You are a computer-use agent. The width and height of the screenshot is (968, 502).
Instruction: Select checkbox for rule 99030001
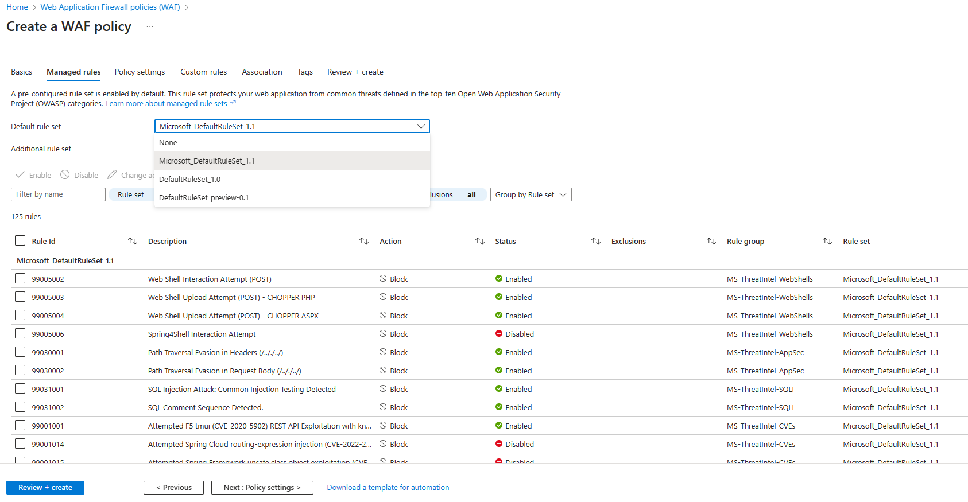20,352
